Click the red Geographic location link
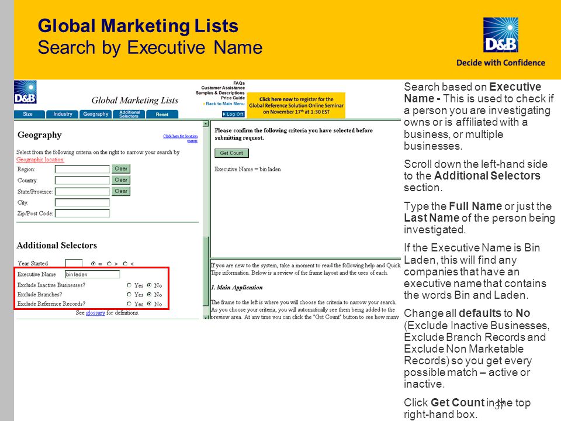Screen dimensions: 561x421 click(40, 160)
